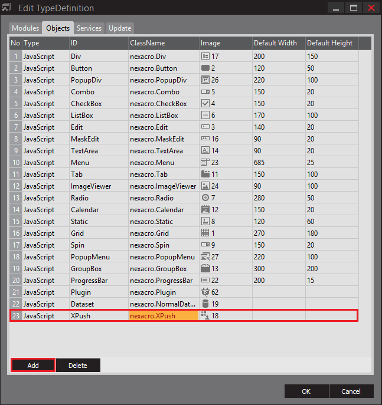Click the Menu row image icon

(205, 163)
